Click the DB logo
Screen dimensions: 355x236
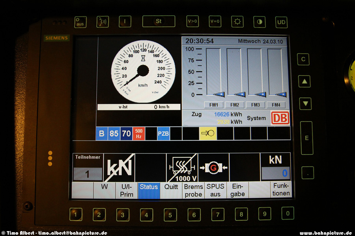[280, 118]
